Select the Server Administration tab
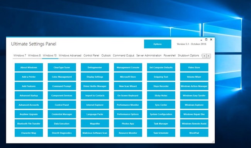 149,55
